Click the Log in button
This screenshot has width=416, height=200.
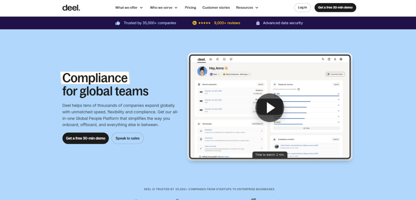coord(302,7)
